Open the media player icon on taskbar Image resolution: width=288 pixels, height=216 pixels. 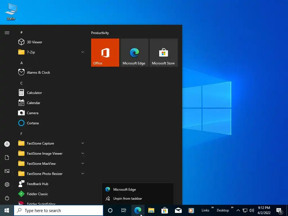191,210
